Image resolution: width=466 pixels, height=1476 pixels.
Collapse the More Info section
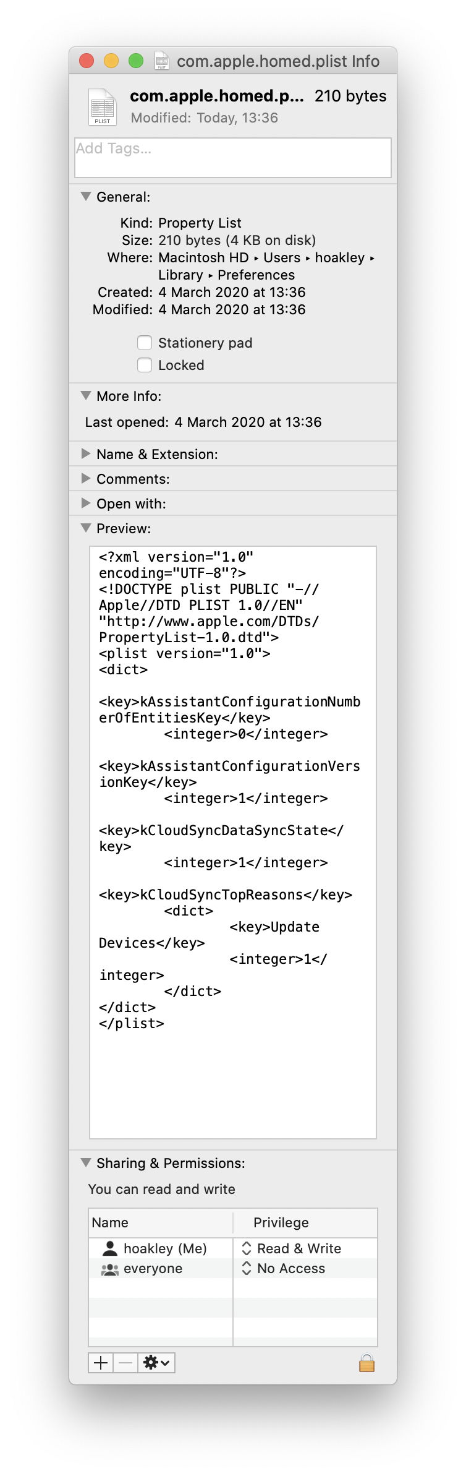pyautogui.click(x=86, y=396)
